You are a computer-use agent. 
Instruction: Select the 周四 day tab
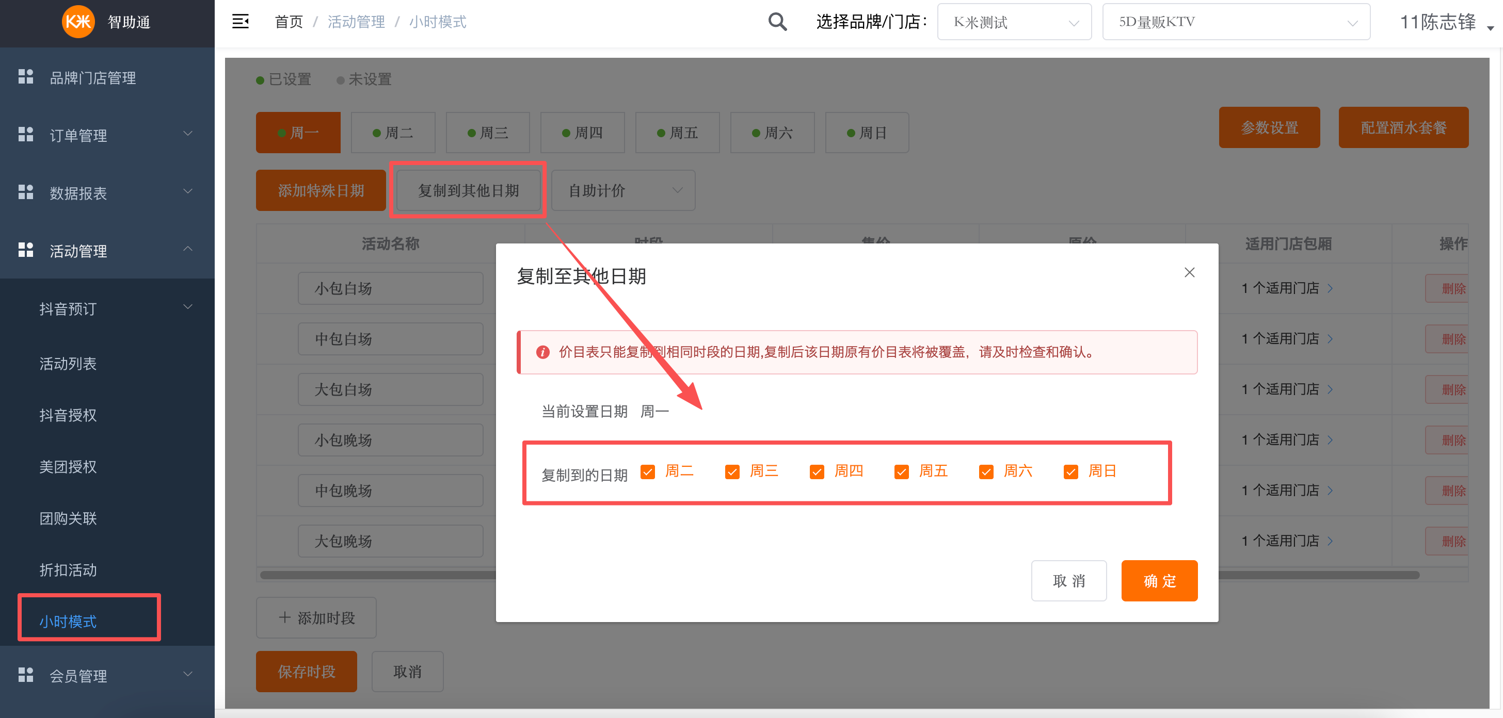[583, 133]
